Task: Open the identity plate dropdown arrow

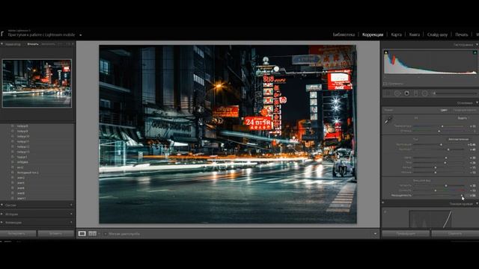Action: pyautogui.click(x=81, y=35)
